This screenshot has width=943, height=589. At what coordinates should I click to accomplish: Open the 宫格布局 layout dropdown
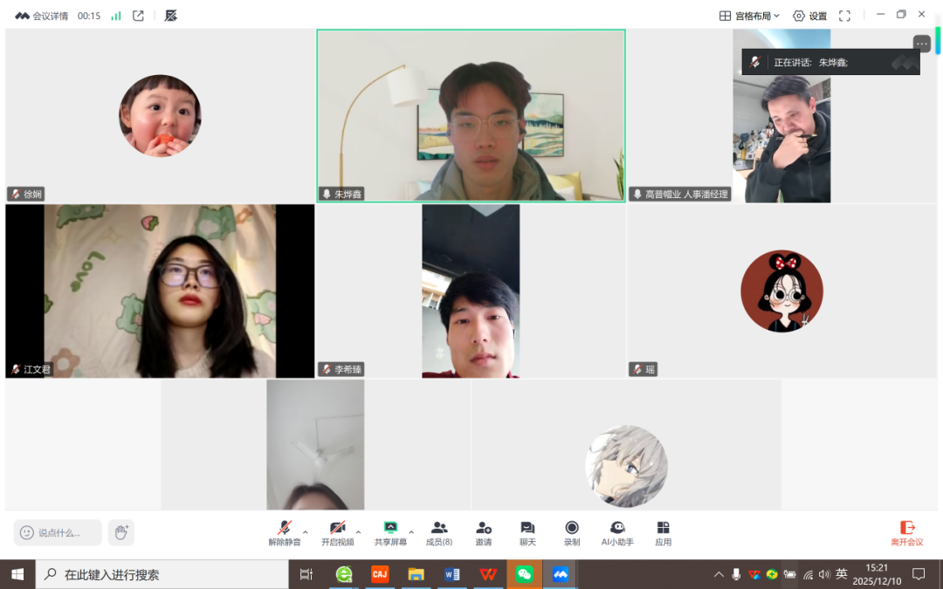tap(749, 16)
